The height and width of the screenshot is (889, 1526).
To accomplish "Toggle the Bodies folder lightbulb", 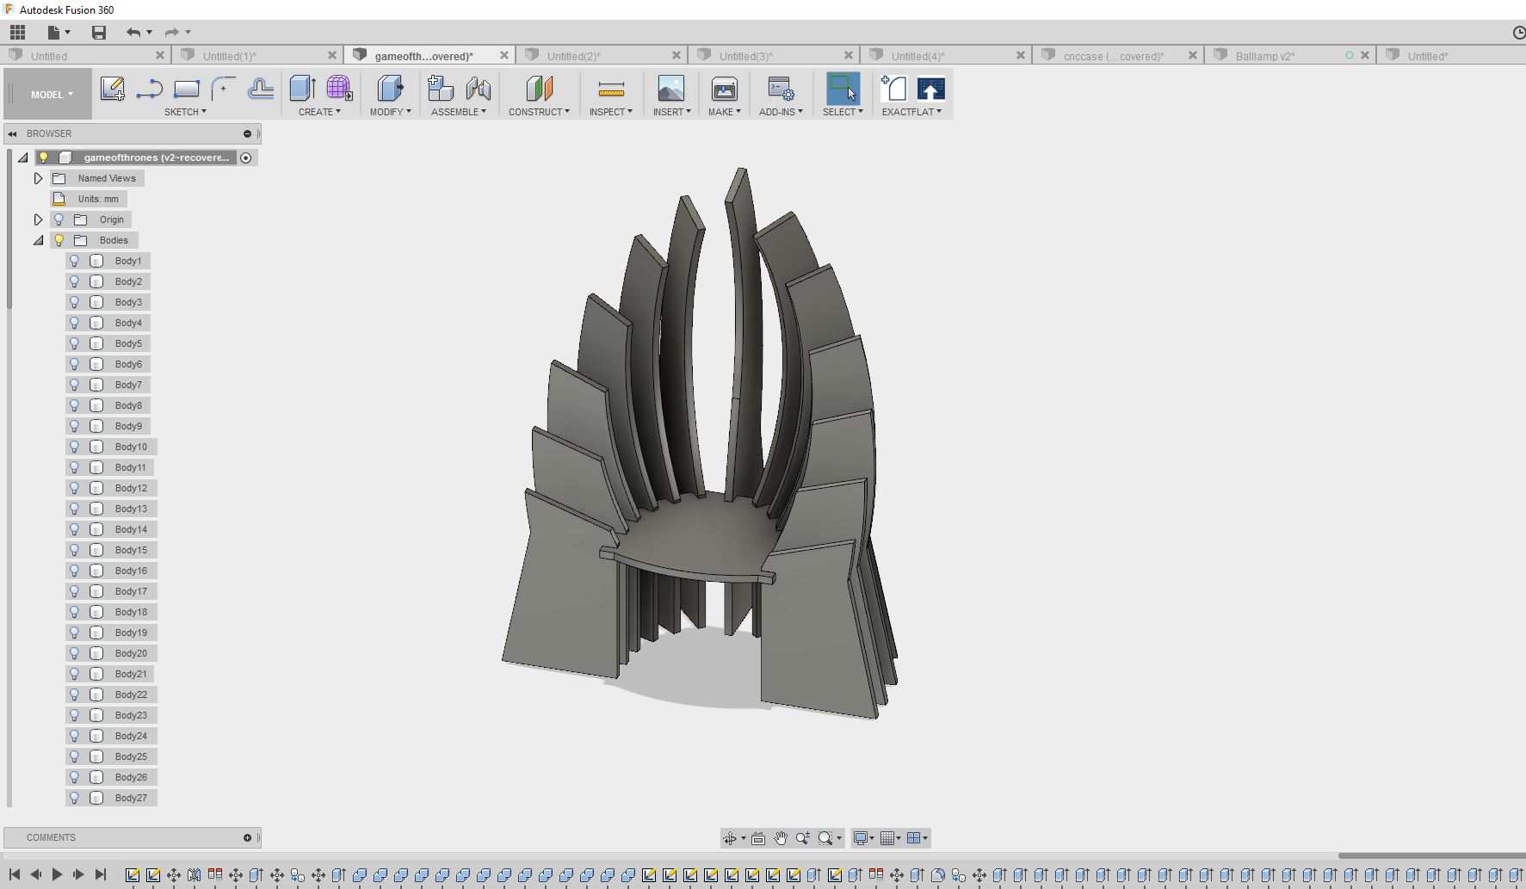I will (x=59, y=240).
